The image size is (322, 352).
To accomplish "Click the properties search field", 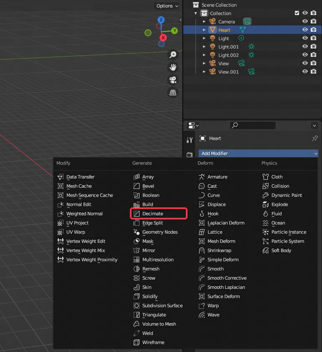I will pos(253,125).
